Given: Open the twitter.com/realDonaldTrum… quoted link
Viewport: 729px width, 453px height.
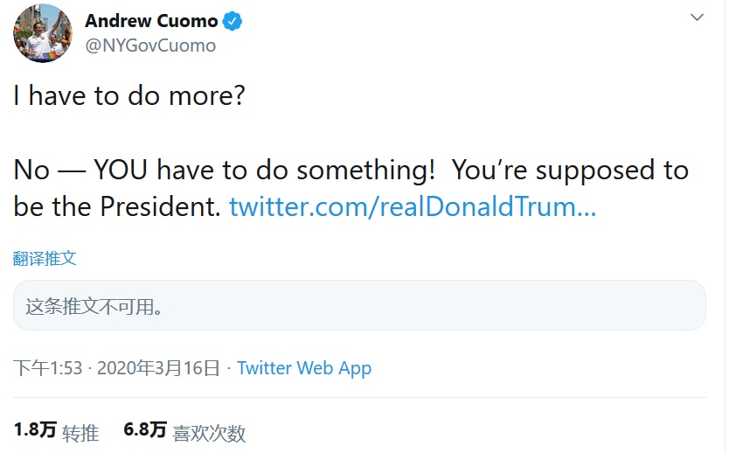Looking at the screenshot, I should coord(413,207).
